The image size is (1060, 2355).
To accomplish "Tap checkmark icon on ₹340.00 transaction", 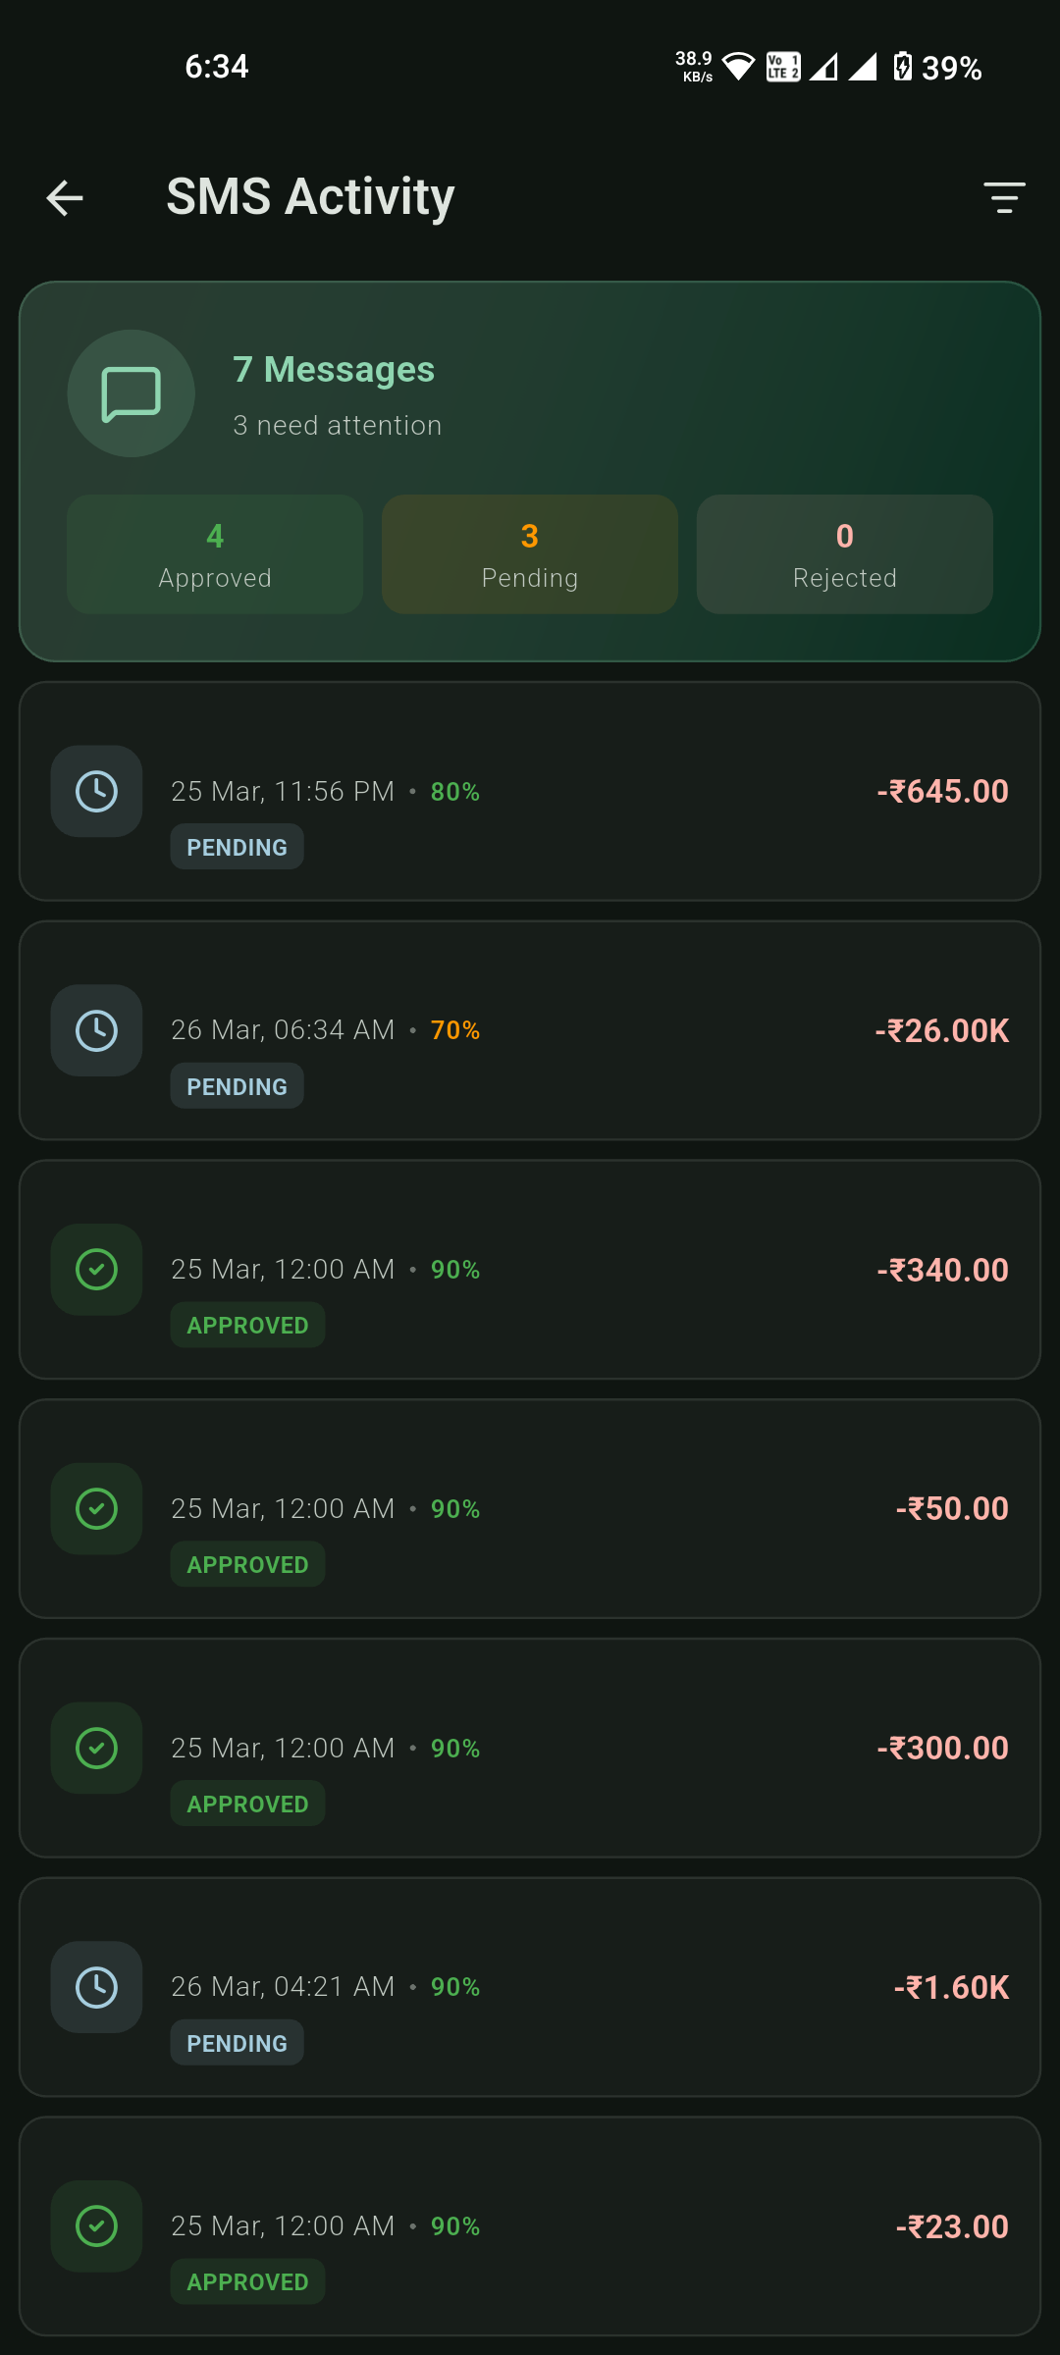I will 96,1269.
